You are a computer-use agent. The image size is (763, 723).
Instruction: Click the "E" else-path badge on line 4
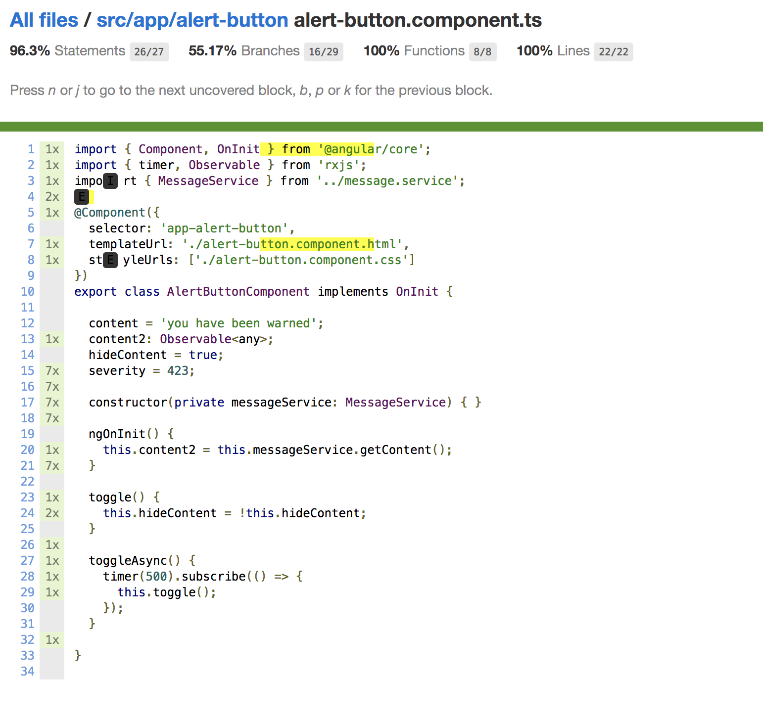(82, 197)
